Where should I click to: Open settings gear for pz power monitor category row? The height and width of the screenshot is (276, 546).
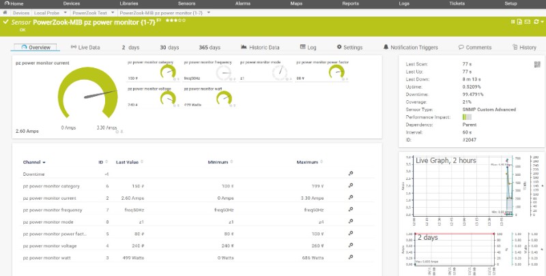click(x=351, y=185)
